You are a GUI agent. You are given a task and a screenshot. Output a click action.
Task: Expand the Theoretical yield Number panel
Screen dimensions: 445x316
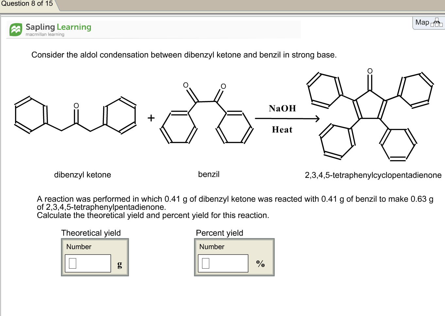click(x=95, y=257)
